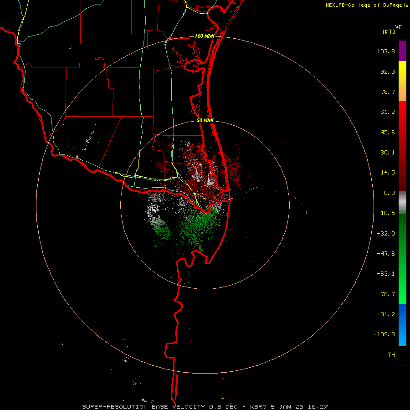The height and width of the screenshot is (410, 410).
Task: Click the -0.9 velocity scale value
Action: click(x=388, y=193)
